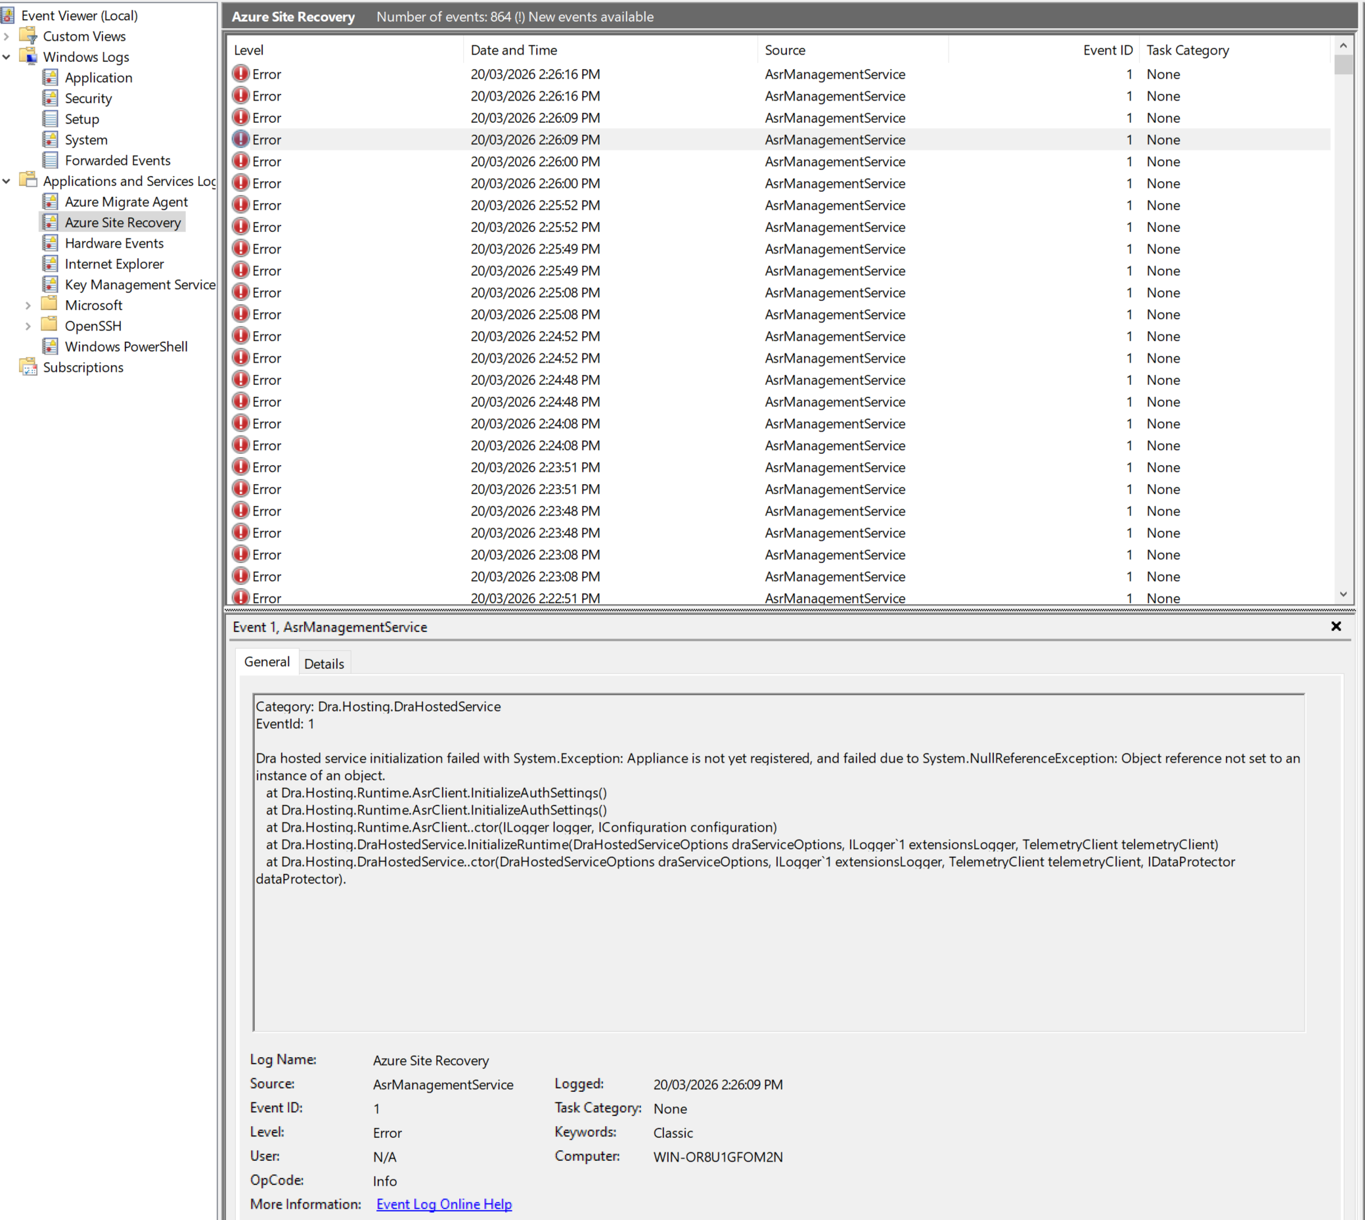The image size is (1365, 1220).
Task: Open the Subscriptions icon
Action: coord(28,367)
